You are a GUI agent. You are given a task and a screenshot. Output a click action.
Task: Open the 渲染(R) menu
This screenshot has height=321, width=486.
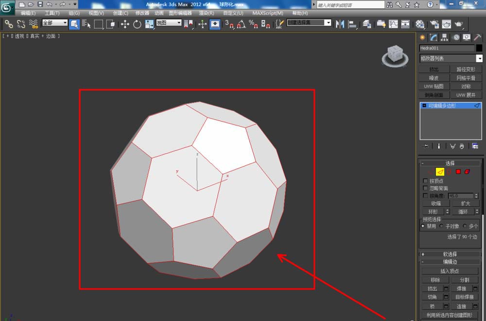207,13
